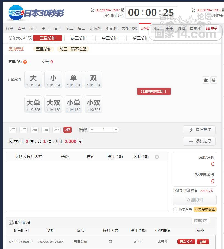Decrease 倍数 with the minus button
224x249 pixels.
point(92,130)
